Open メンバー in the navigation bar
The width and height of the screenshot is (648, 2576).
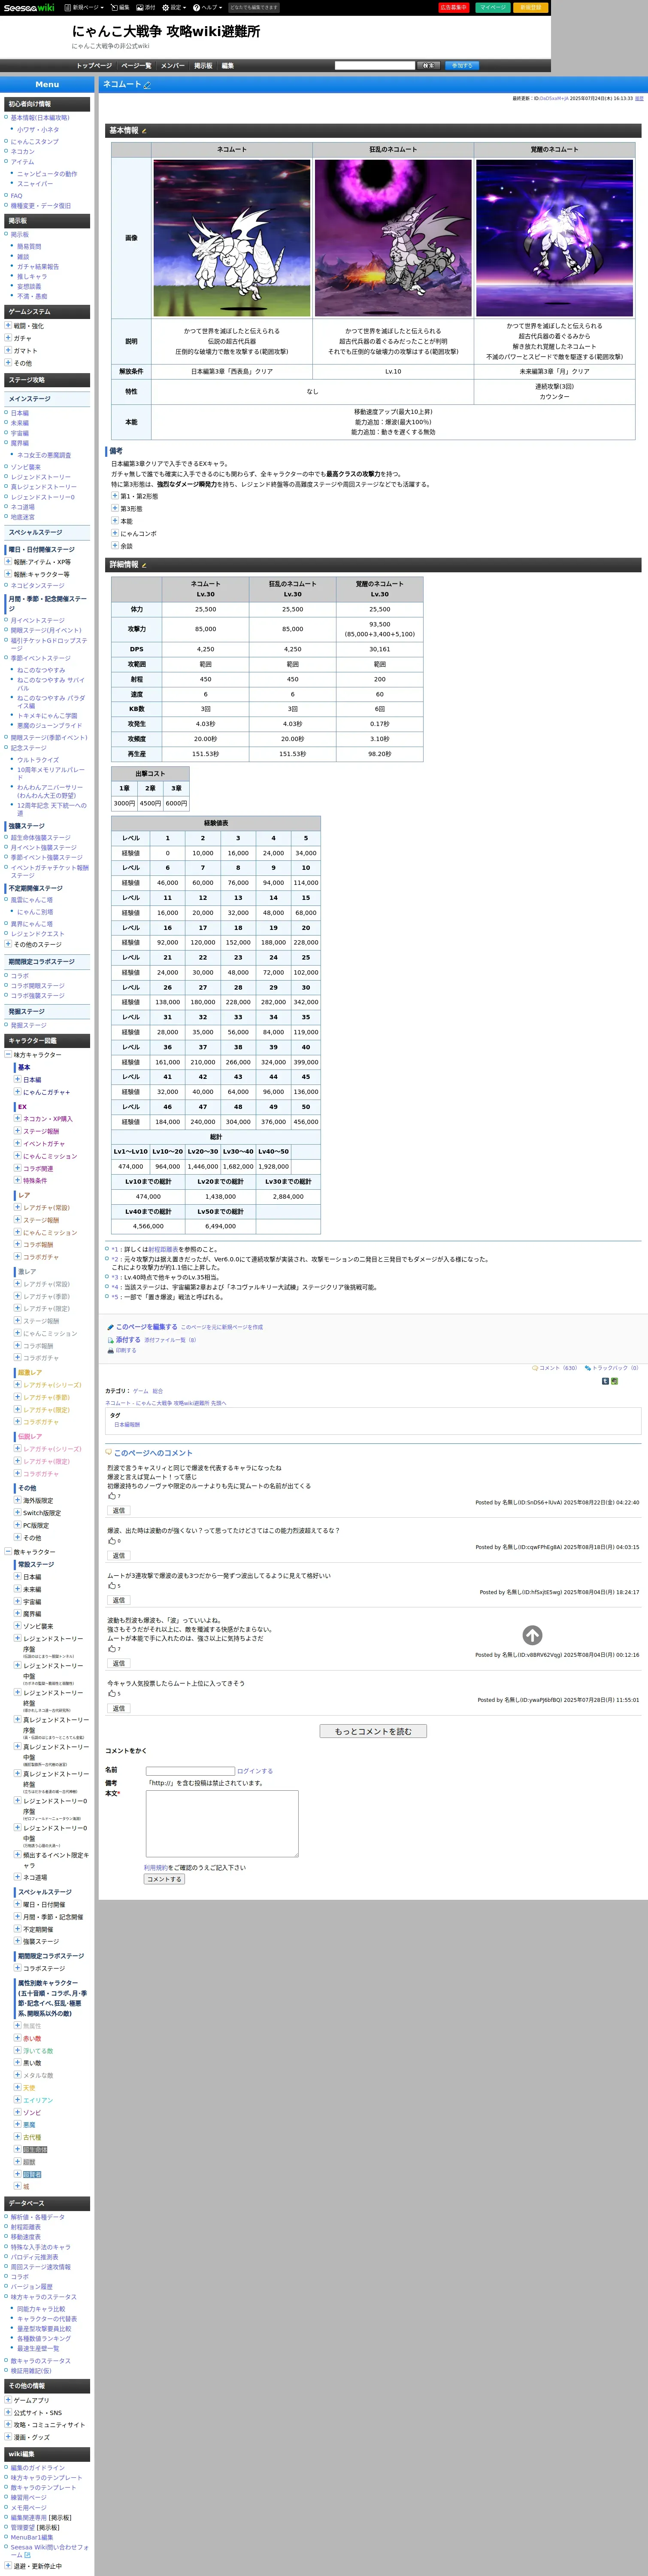[173, 66]
